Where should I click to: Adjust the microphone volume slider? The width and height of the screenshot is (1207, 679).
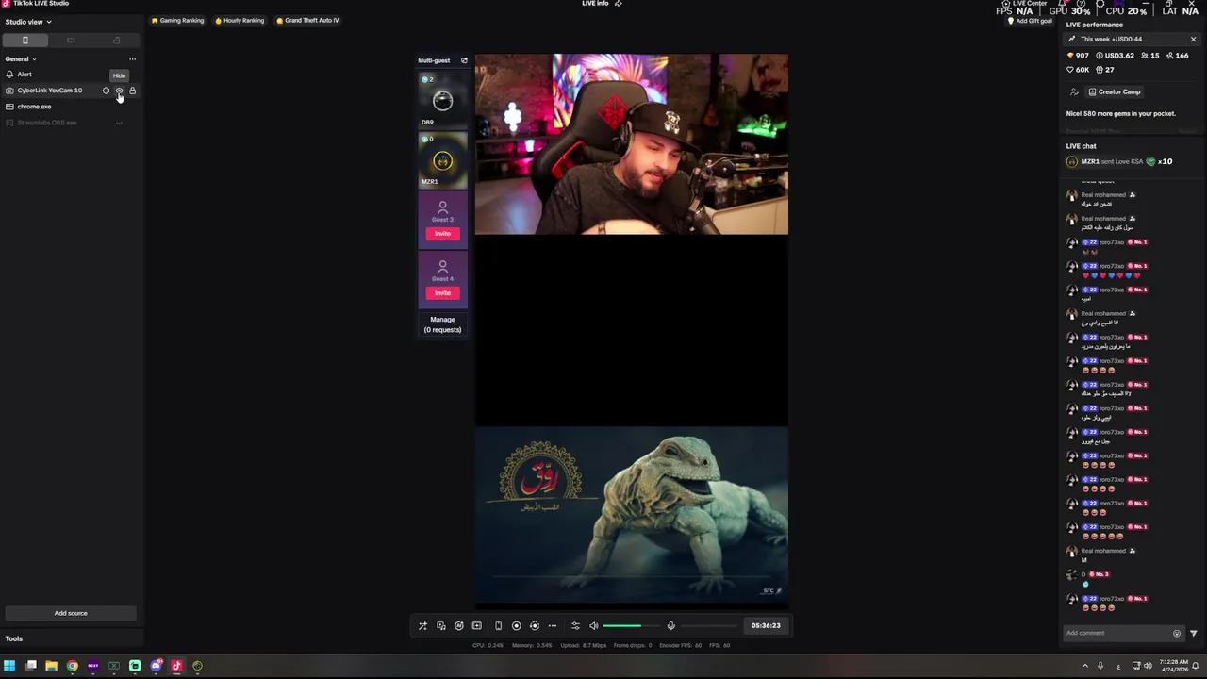709,626
